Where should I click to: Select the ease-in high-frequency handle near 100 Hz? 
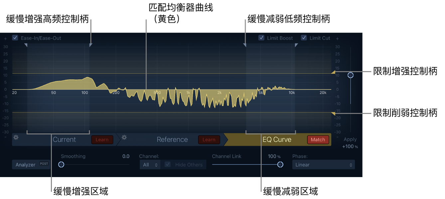pos(91,45)
